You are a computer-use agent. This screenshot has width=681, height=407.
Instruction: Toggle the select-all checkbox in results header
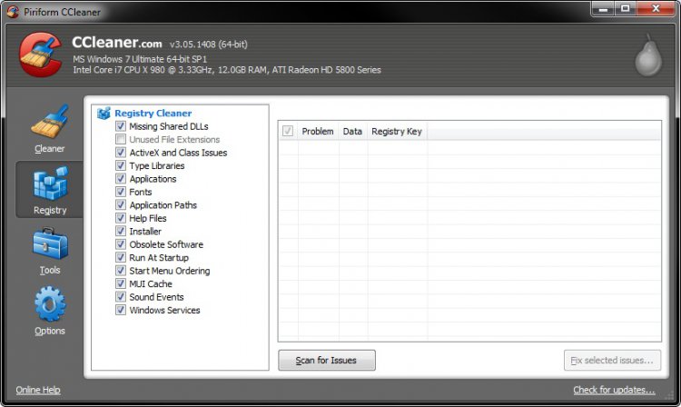pyautogui.click(x=288, y=131)
